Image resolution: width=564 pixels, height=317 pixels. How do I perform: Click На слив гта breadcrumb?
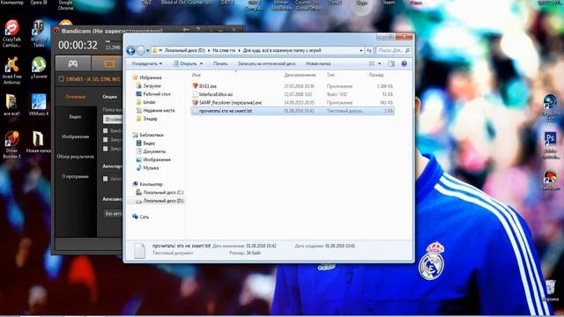pyautogui.click(x=224, y=51)
